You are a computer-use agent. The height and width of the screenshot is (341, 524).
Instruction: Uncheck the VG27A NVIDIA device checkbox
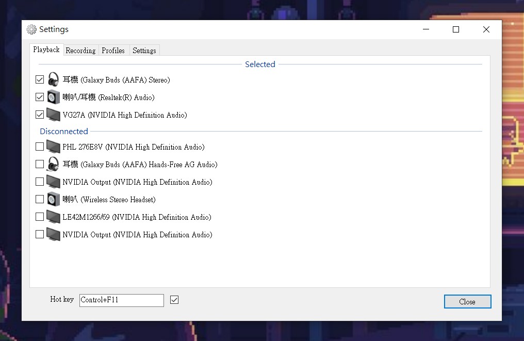pyautogui.click(x=40, y=115)
